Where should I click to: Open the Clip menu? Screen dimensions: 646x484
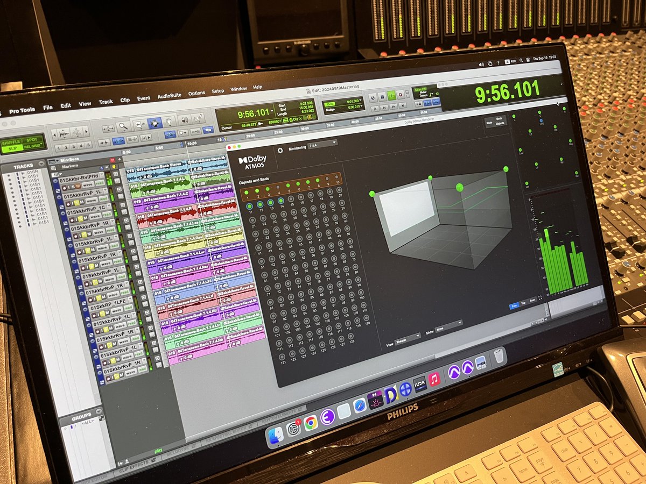click(125, 99)
